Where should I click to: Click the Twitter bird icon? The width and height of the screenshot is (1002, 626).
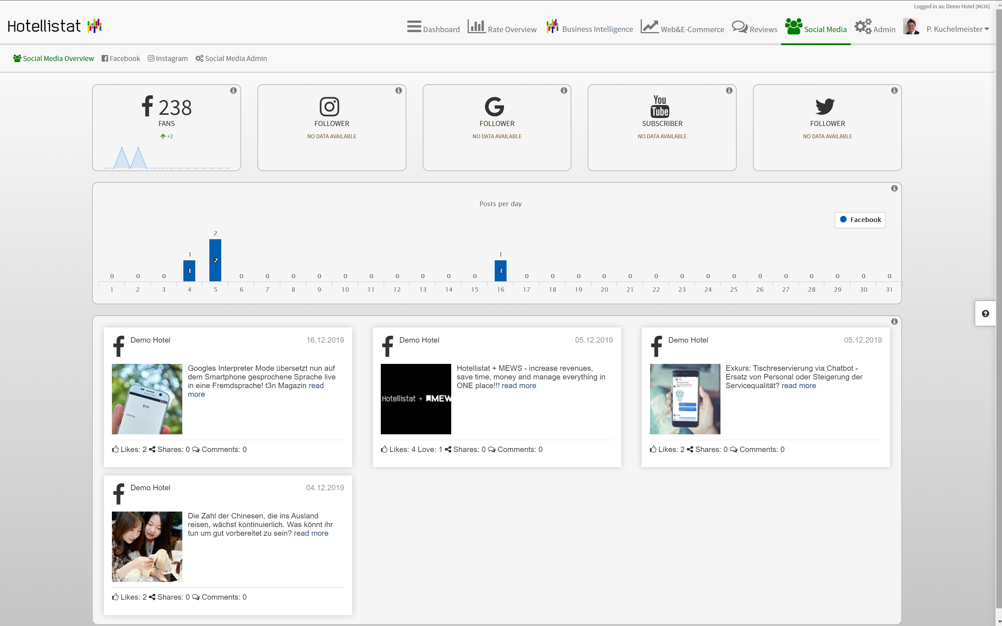[x=824, y=106]
